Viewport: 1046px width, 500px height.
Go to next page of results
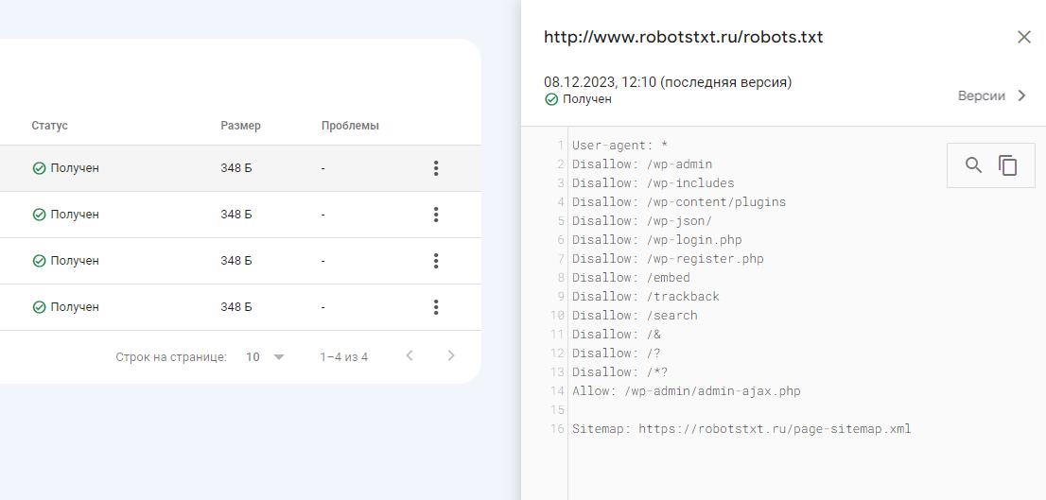pyautogui.click(x=451, y=356)
